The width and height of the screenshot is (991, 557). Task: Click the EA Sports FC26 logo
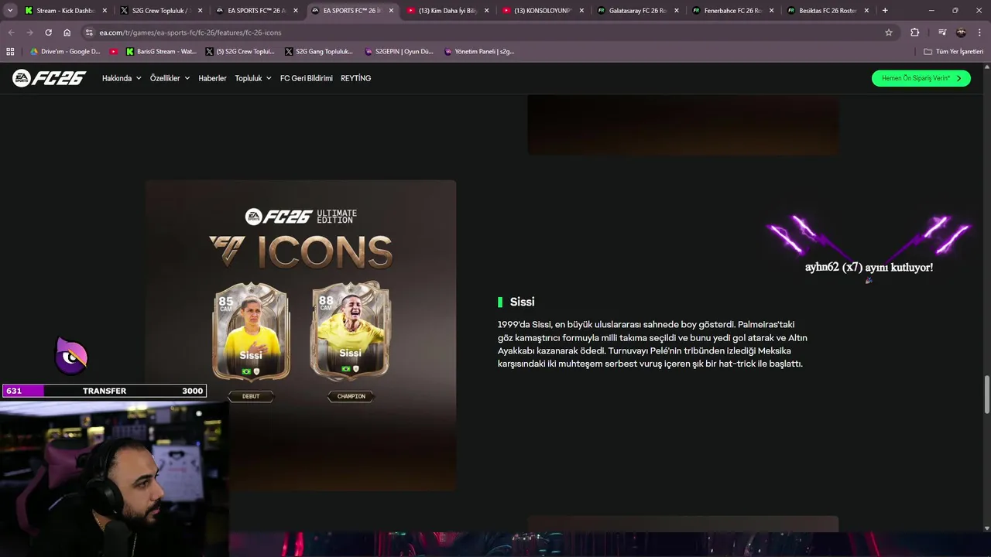point(49,78)
